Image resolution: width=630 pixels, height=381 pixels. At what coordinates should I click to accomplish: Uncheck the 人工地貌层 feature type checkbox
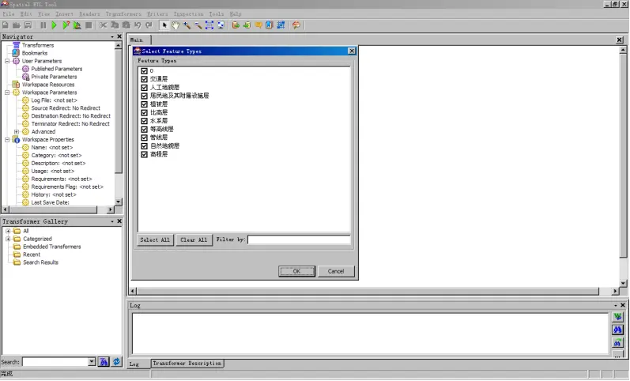144,87
